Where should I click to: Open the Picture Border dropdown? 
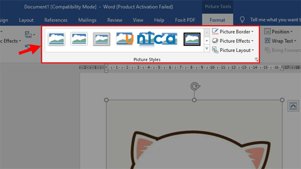tap(237, 32)
